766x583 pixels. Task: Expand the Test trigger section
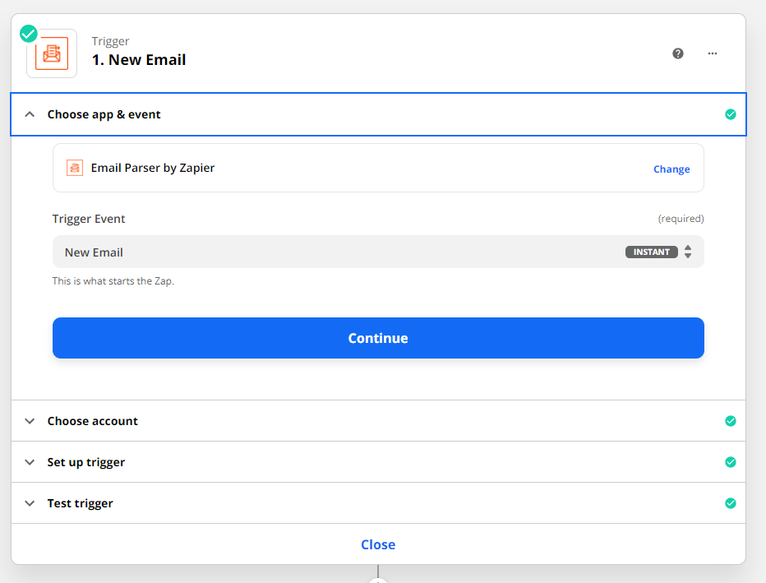tap(30, 503)
